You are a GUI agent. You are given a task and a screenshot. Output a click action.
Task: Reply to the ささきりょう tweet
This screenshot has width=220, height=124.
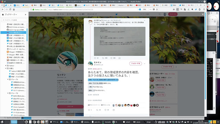point(95,58)
